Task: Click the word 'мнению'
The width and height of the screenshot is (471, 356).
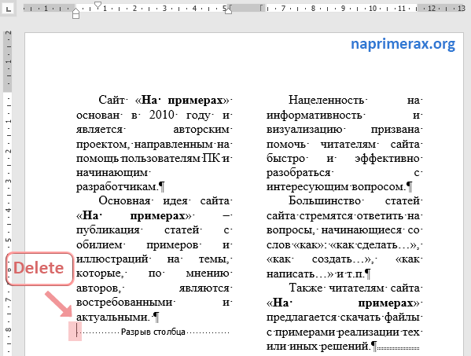Action: click(208, 273)
